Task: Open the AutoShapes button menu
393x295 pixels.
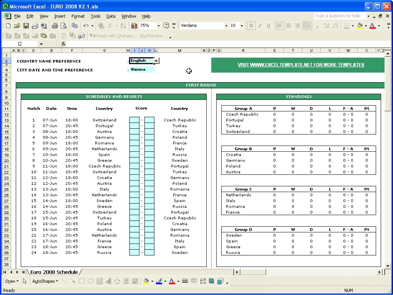Action: click(x=45, y=281)
